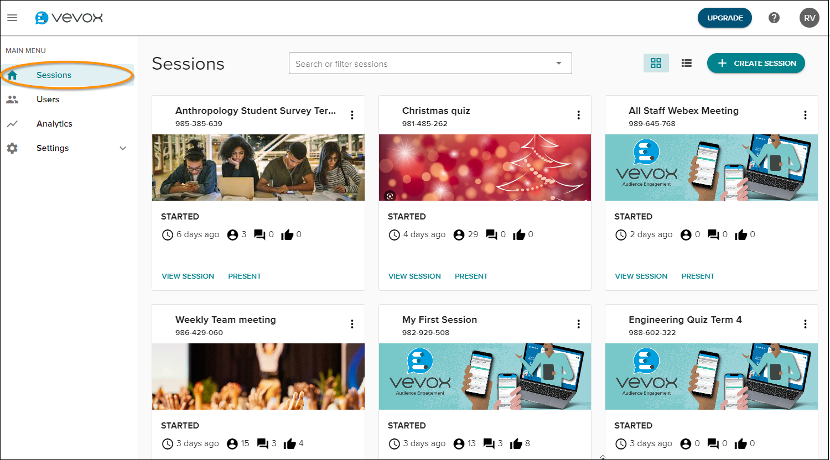Open options menu for Christmas quiz
830x460 pixels.
tap(579, 115)
